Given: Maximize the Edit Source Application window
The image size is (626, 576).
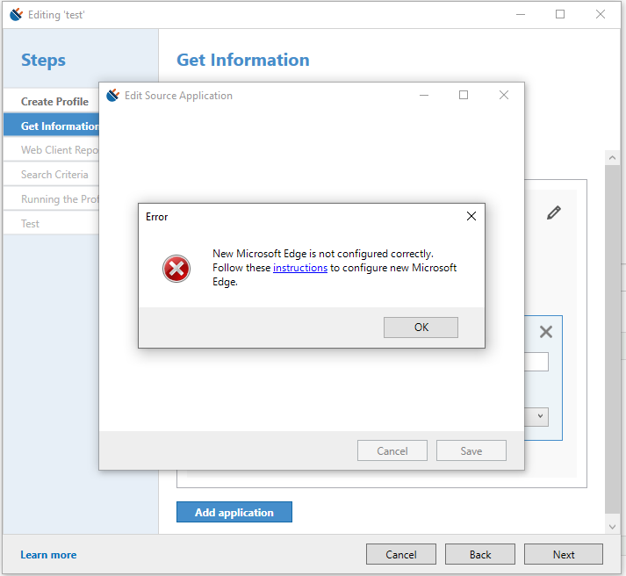Looking at the screenshot, I should pyautogui.click(x=463, y=95).
